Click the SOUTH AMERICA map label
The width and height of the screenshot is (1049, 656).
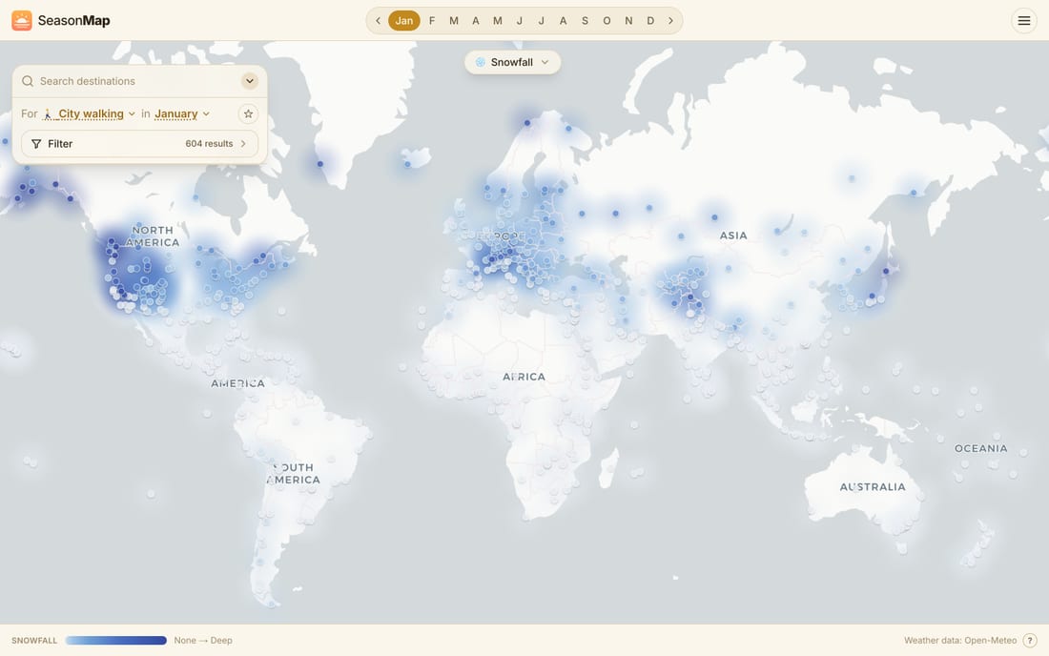294,474
